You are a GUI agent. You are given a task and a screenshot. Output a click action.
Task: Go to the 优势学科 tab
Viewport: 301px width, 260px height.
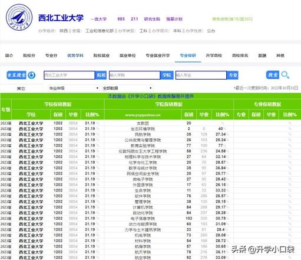click(x=75, y=56)
